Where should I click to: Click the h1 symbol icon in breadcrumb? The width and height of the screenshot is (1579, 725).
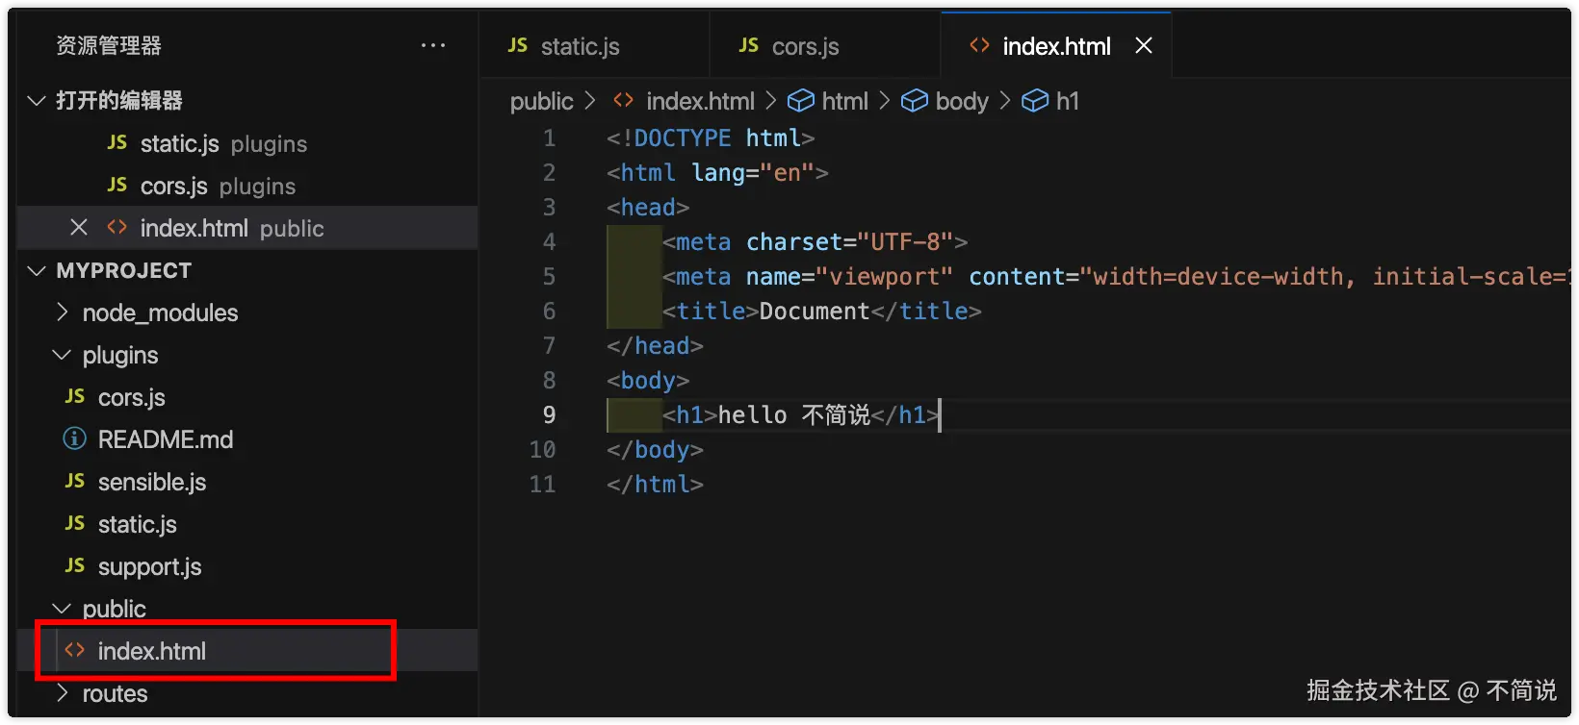(x=1035, y=101)
